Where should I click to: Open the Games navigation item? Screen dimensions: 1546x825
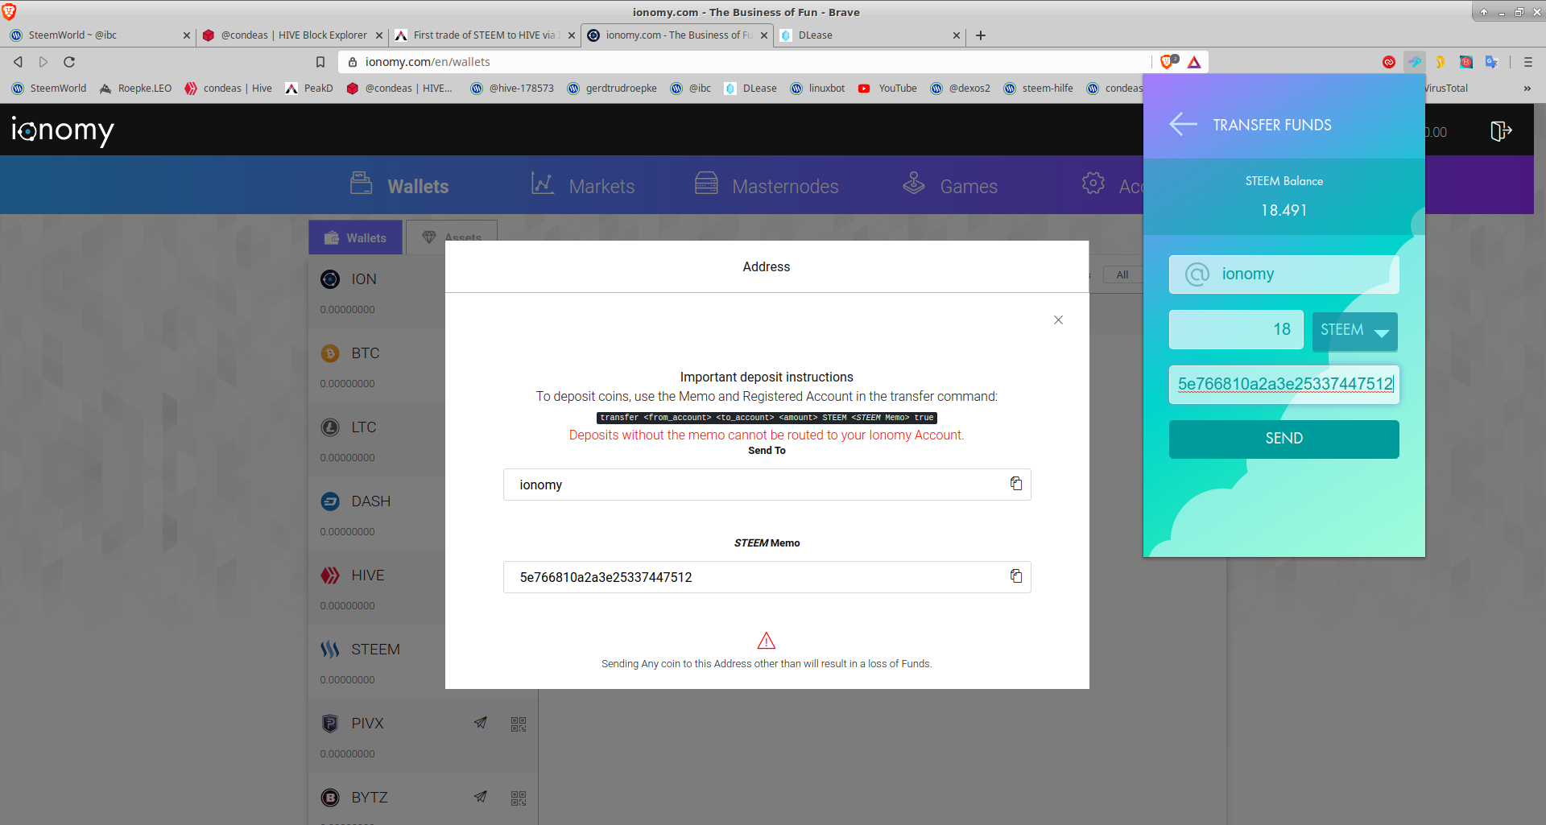pyautogui.click(x=950, y=185)
